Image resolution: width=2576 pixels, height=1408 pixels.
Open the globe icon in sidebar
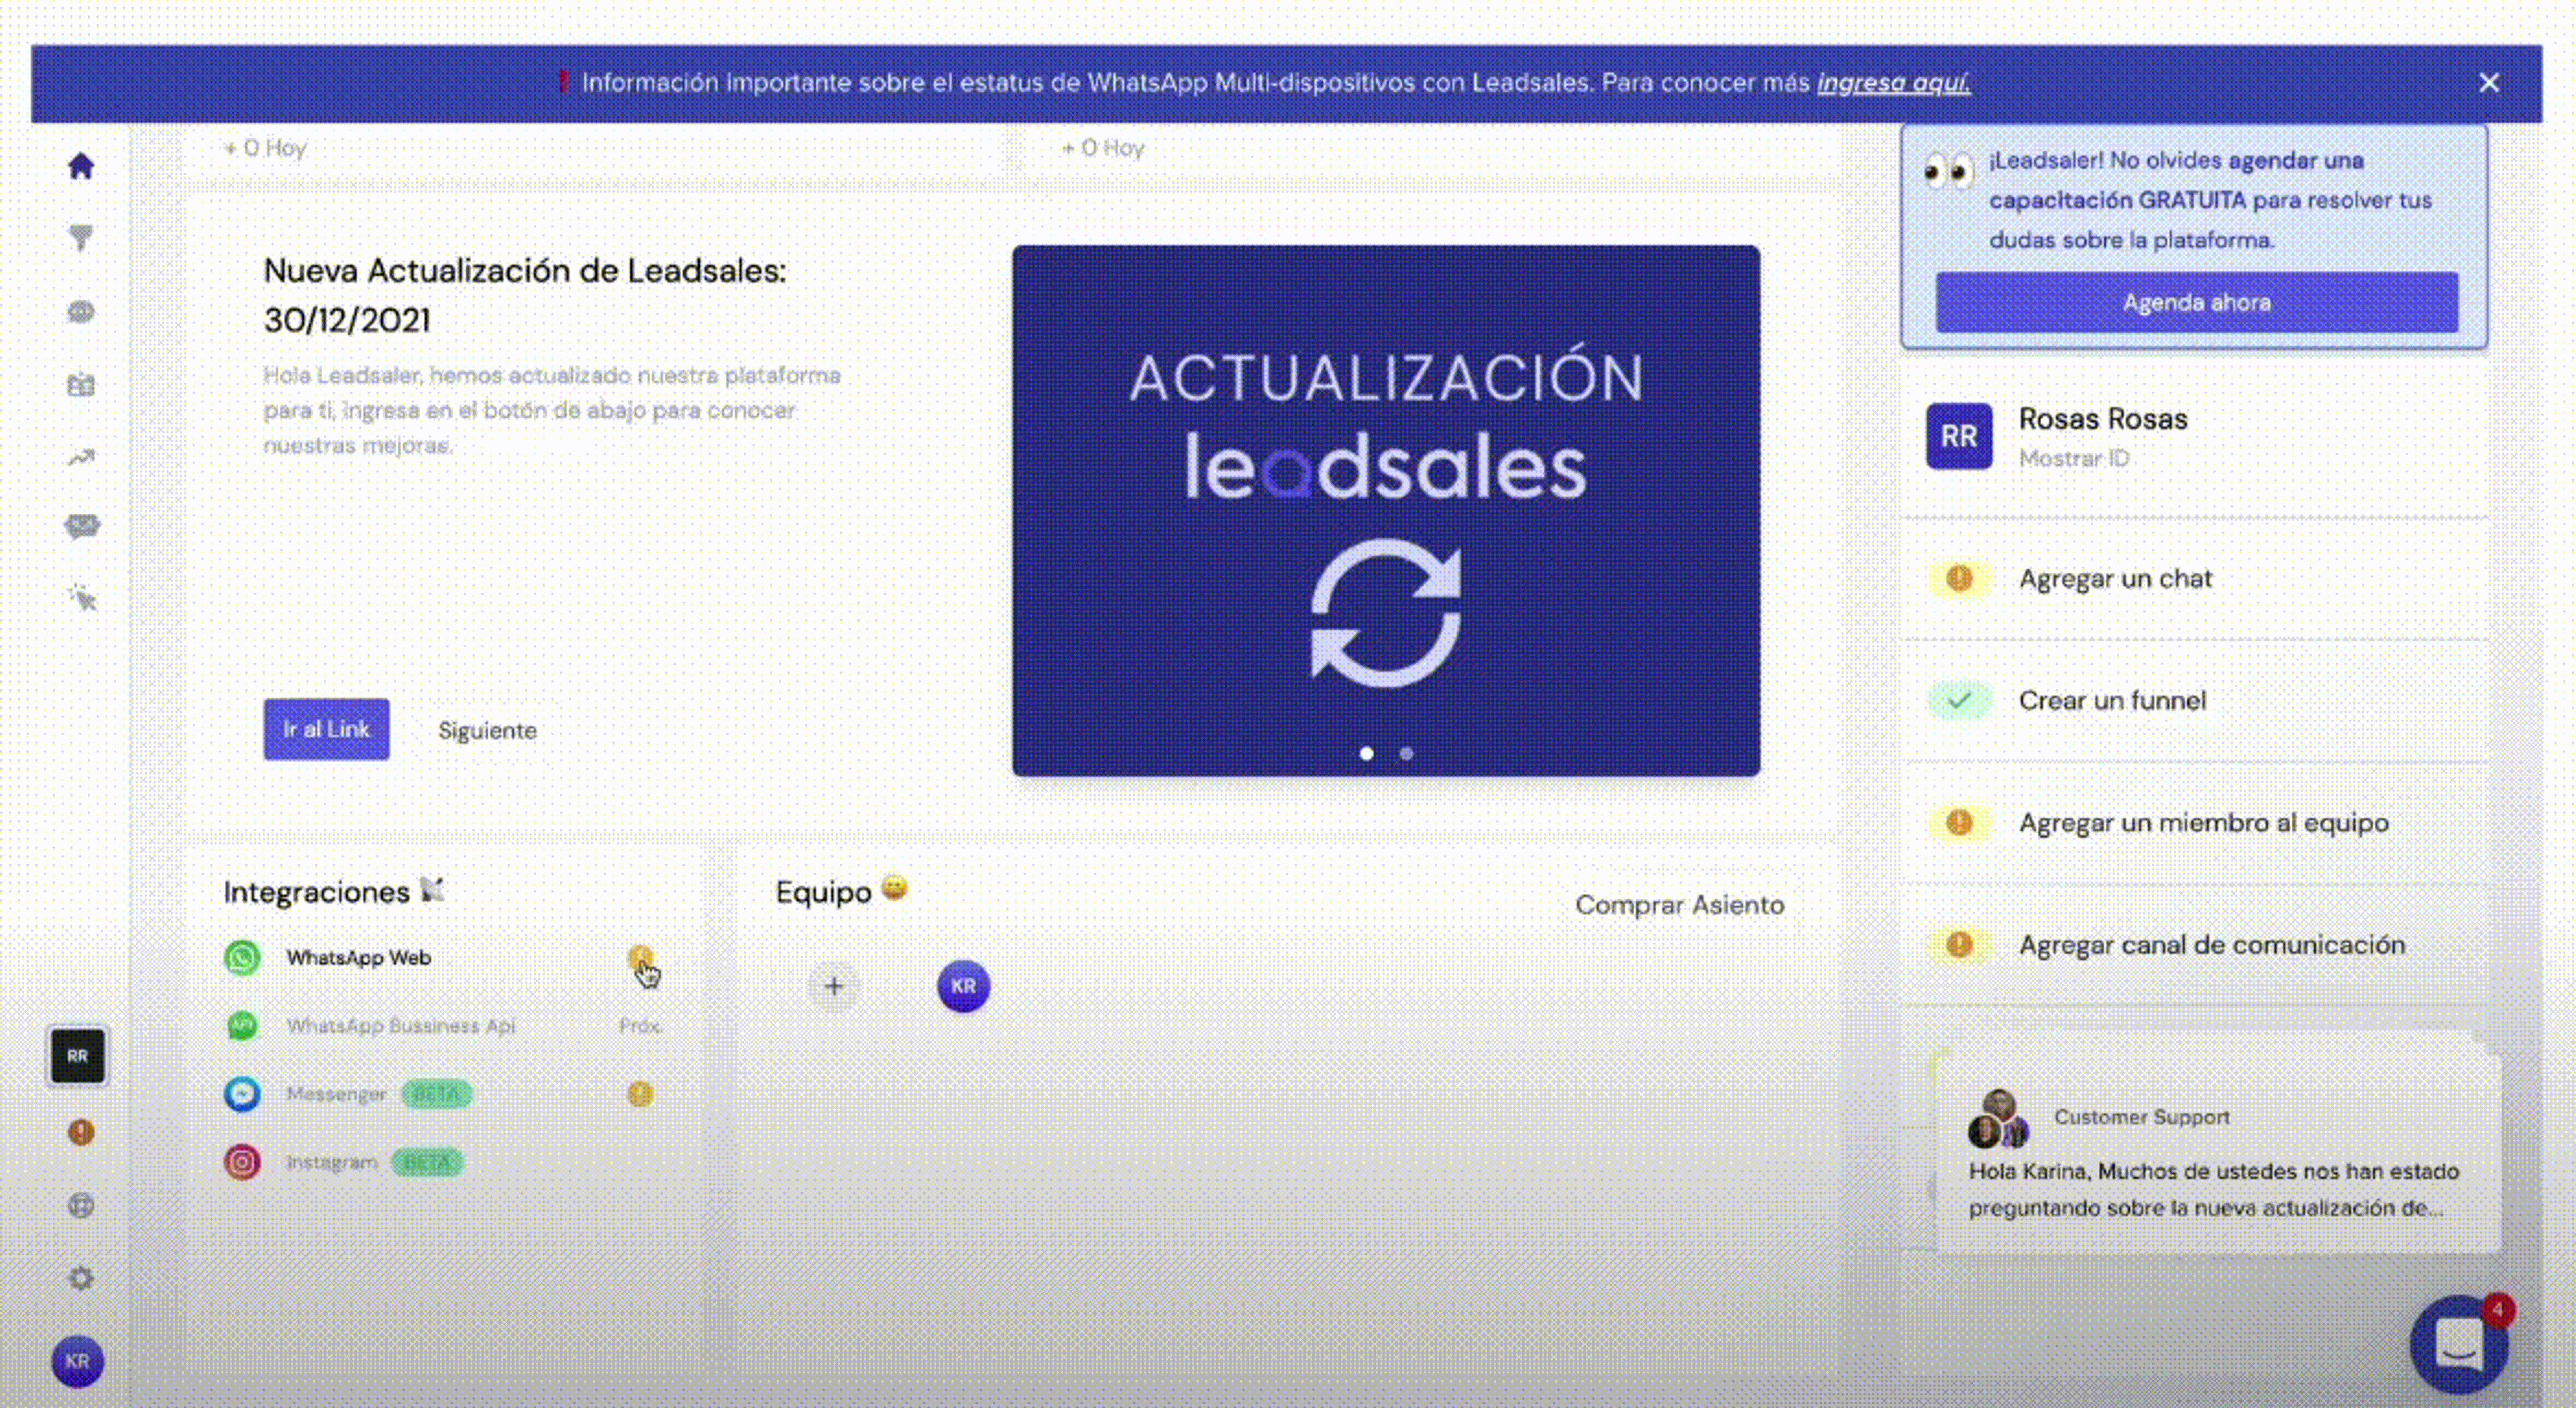coord(81,1205)
